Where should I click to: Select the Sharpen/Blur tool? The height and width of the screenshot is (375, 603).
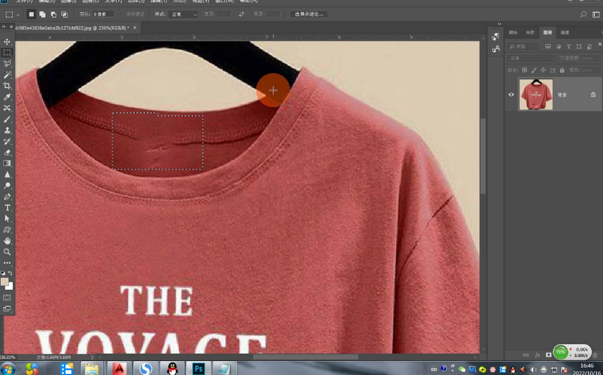(7, 174)
